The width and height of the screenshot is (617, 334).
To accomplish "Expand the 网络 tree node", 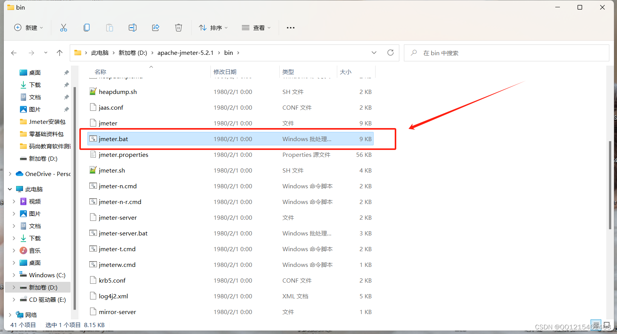I will tap(10, 315).
